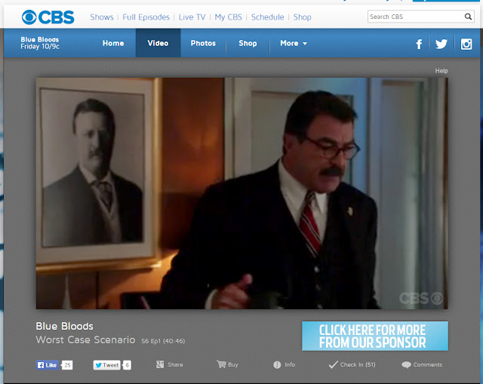Click the Facebook like count 25
Viewport: 483px width, 384px height.
click(67, 365)
